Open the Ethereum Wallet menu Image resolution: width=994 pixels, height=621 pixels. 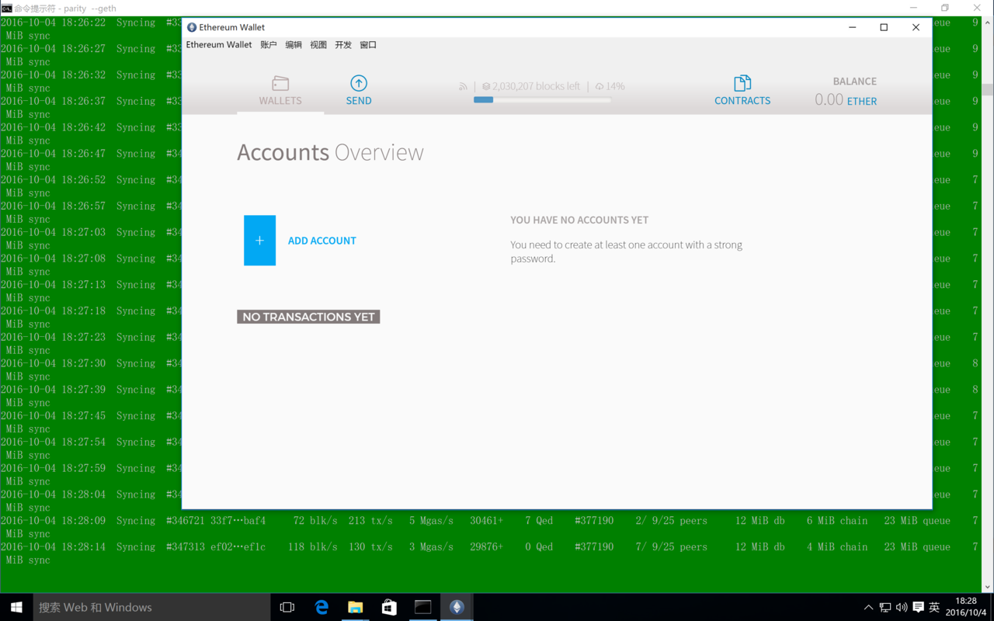219,45
